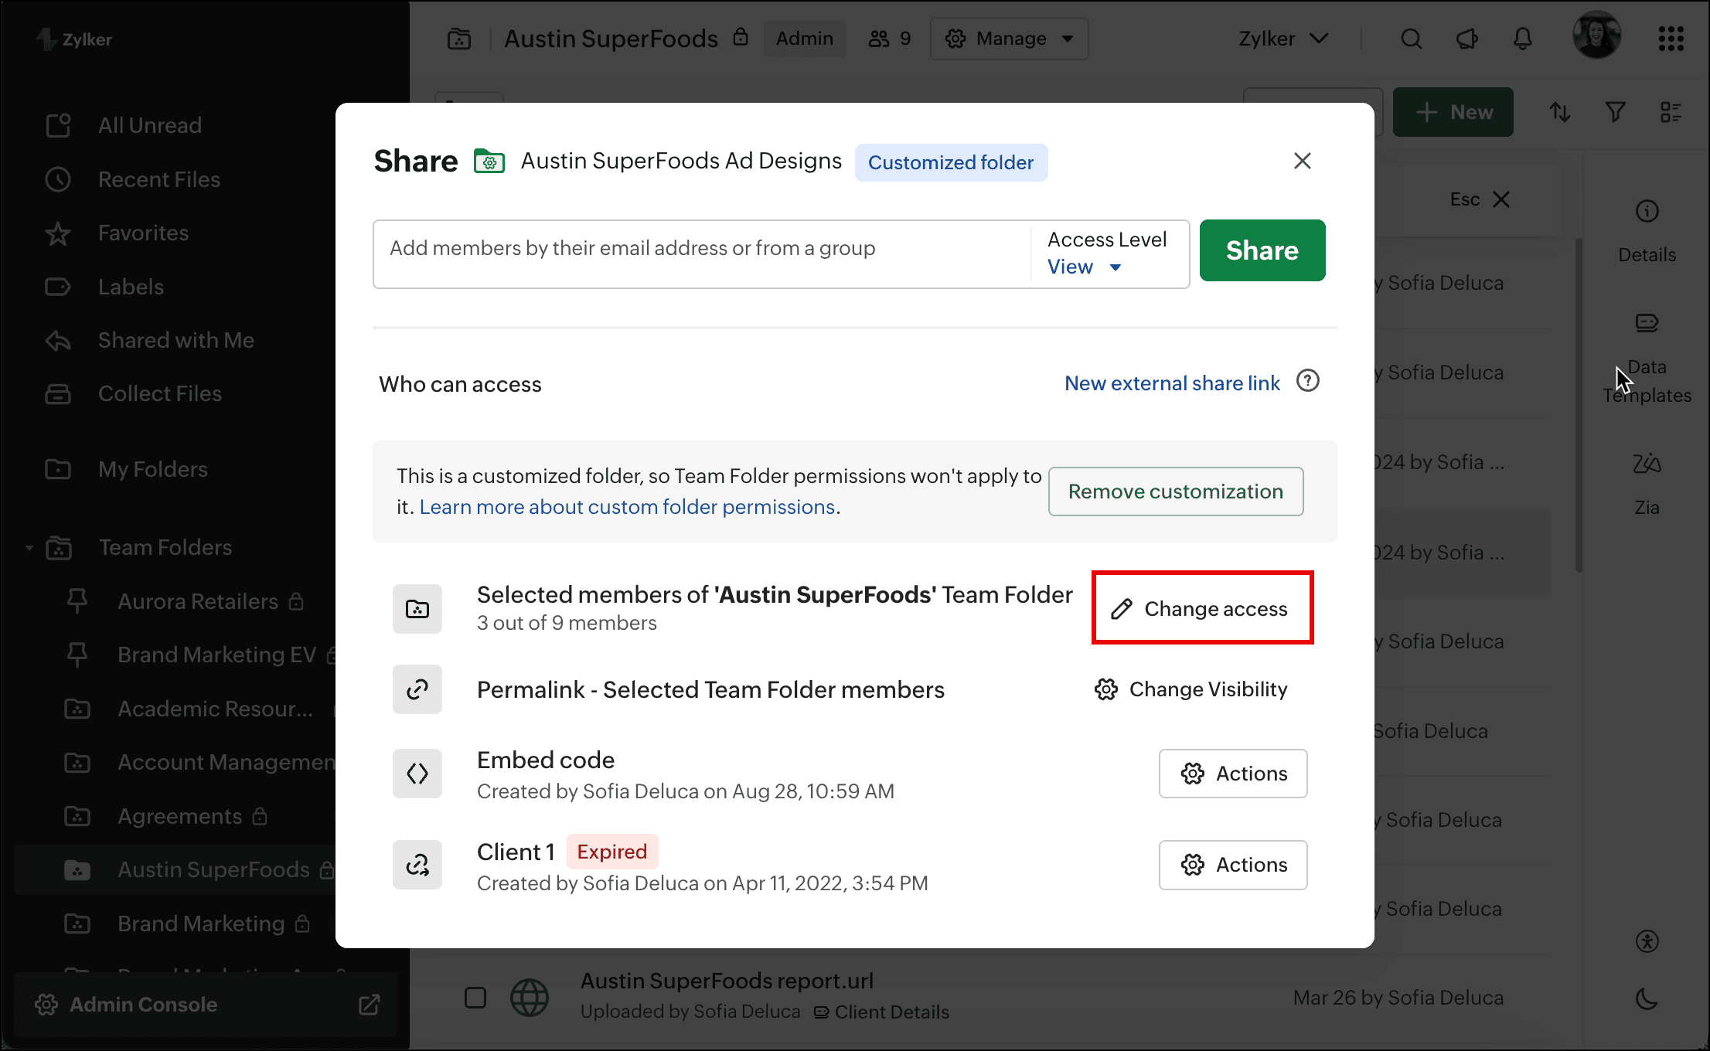Go to Shared with Me

coord(175,341)
